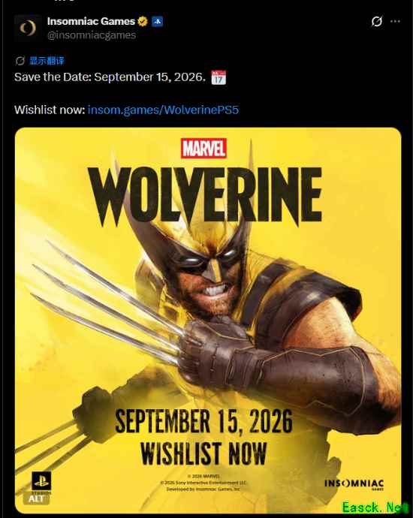Click the Insomniac logo on the poster
Screen dimensions: 413x518
pyautogui.click(x=354, y=484)
